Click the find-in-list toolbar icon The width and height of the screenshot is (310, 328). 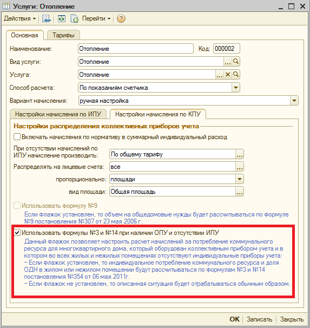(46, 18)
